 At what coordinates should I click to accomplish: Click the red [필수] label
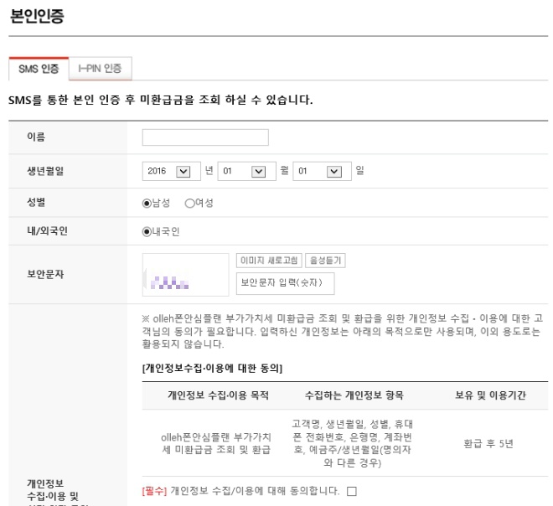pos(154,491)
